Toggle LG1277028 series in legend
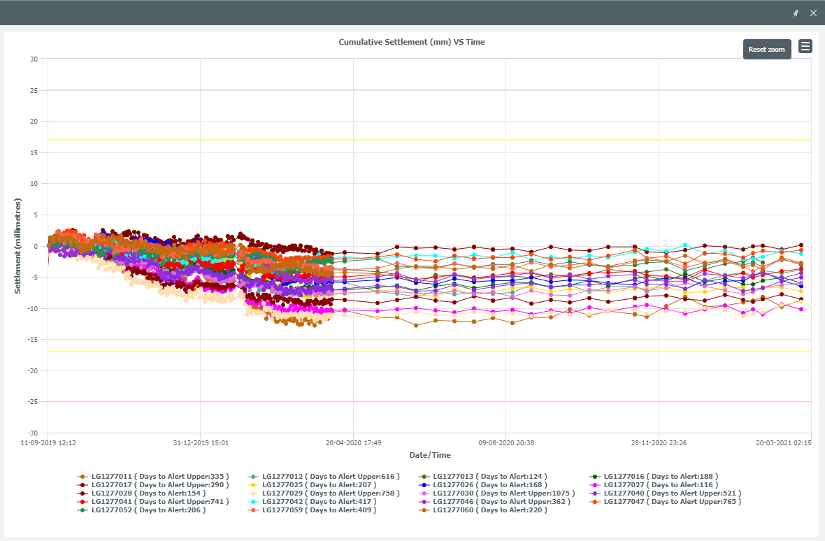The width and height of the screenshot is (825, 541). (141, 493)
